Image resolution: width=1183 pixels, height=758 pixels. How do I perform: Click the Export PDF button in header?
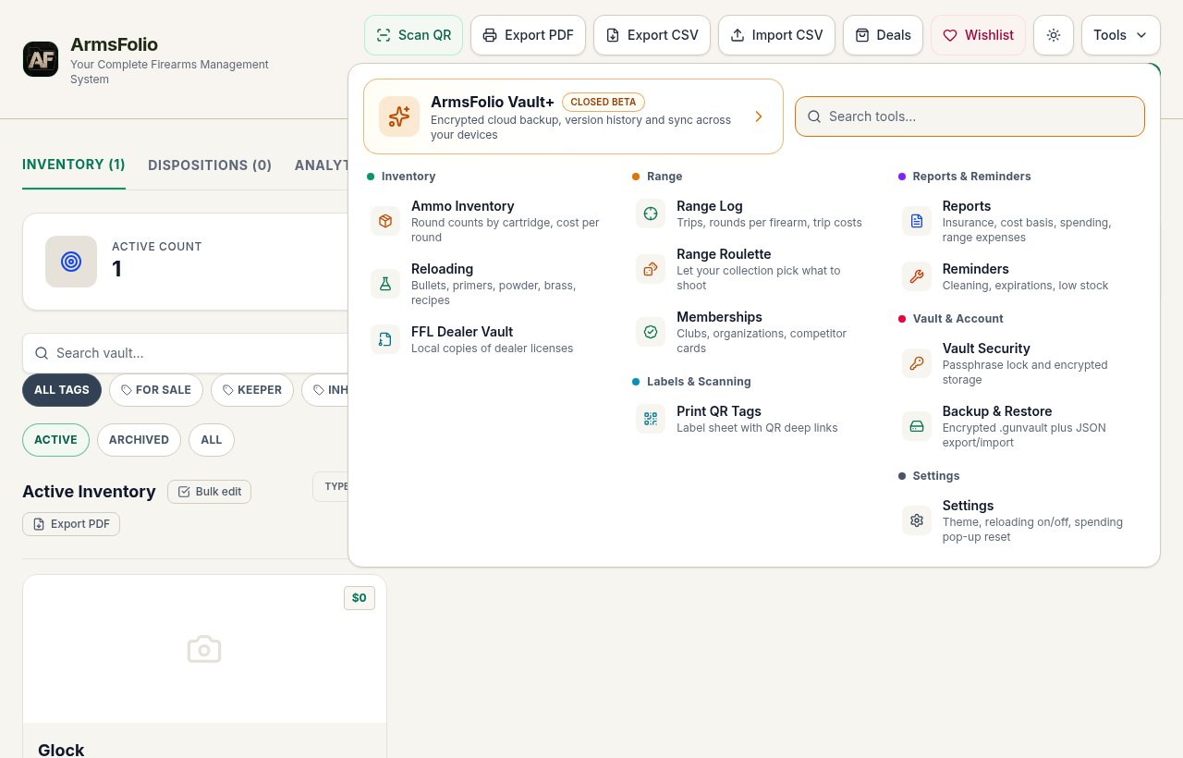[528, 35]
